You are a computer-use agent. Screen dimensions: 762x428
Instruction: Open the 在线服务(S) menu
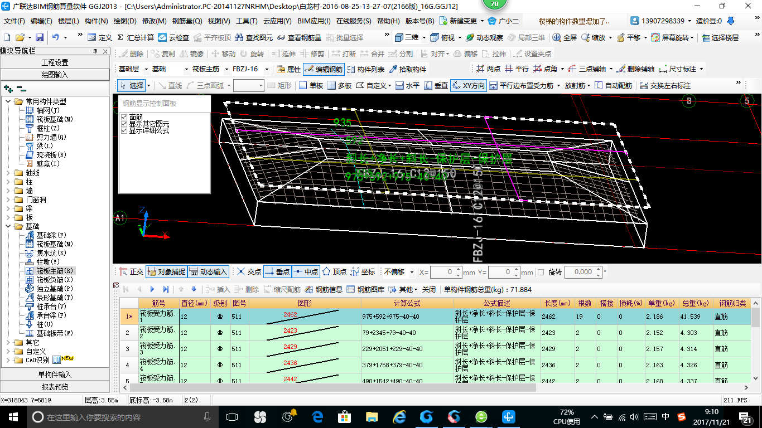pos(354,21)
